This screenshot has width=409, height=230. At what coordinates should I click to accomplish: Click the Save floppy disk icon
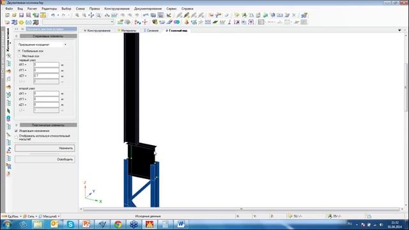[21, 15]
